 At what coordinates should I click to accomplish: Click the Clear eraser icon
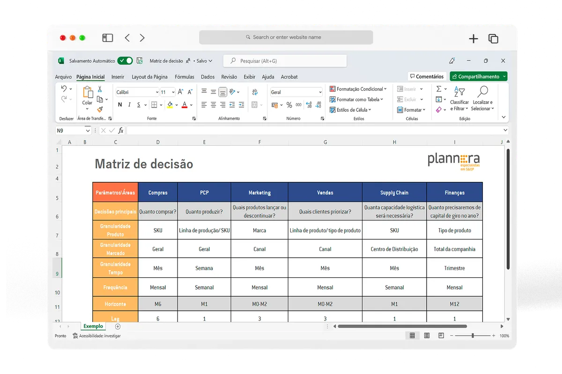(x=438, y=109)
